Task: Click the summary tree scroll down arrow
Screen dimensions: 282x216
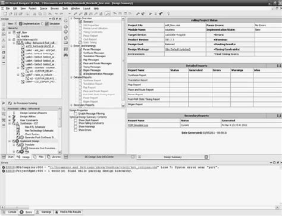Action: 123,106
